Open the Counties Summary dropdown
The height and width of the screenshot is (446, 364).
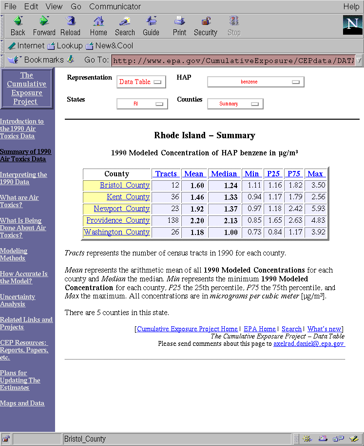click(x=235, y=104)
